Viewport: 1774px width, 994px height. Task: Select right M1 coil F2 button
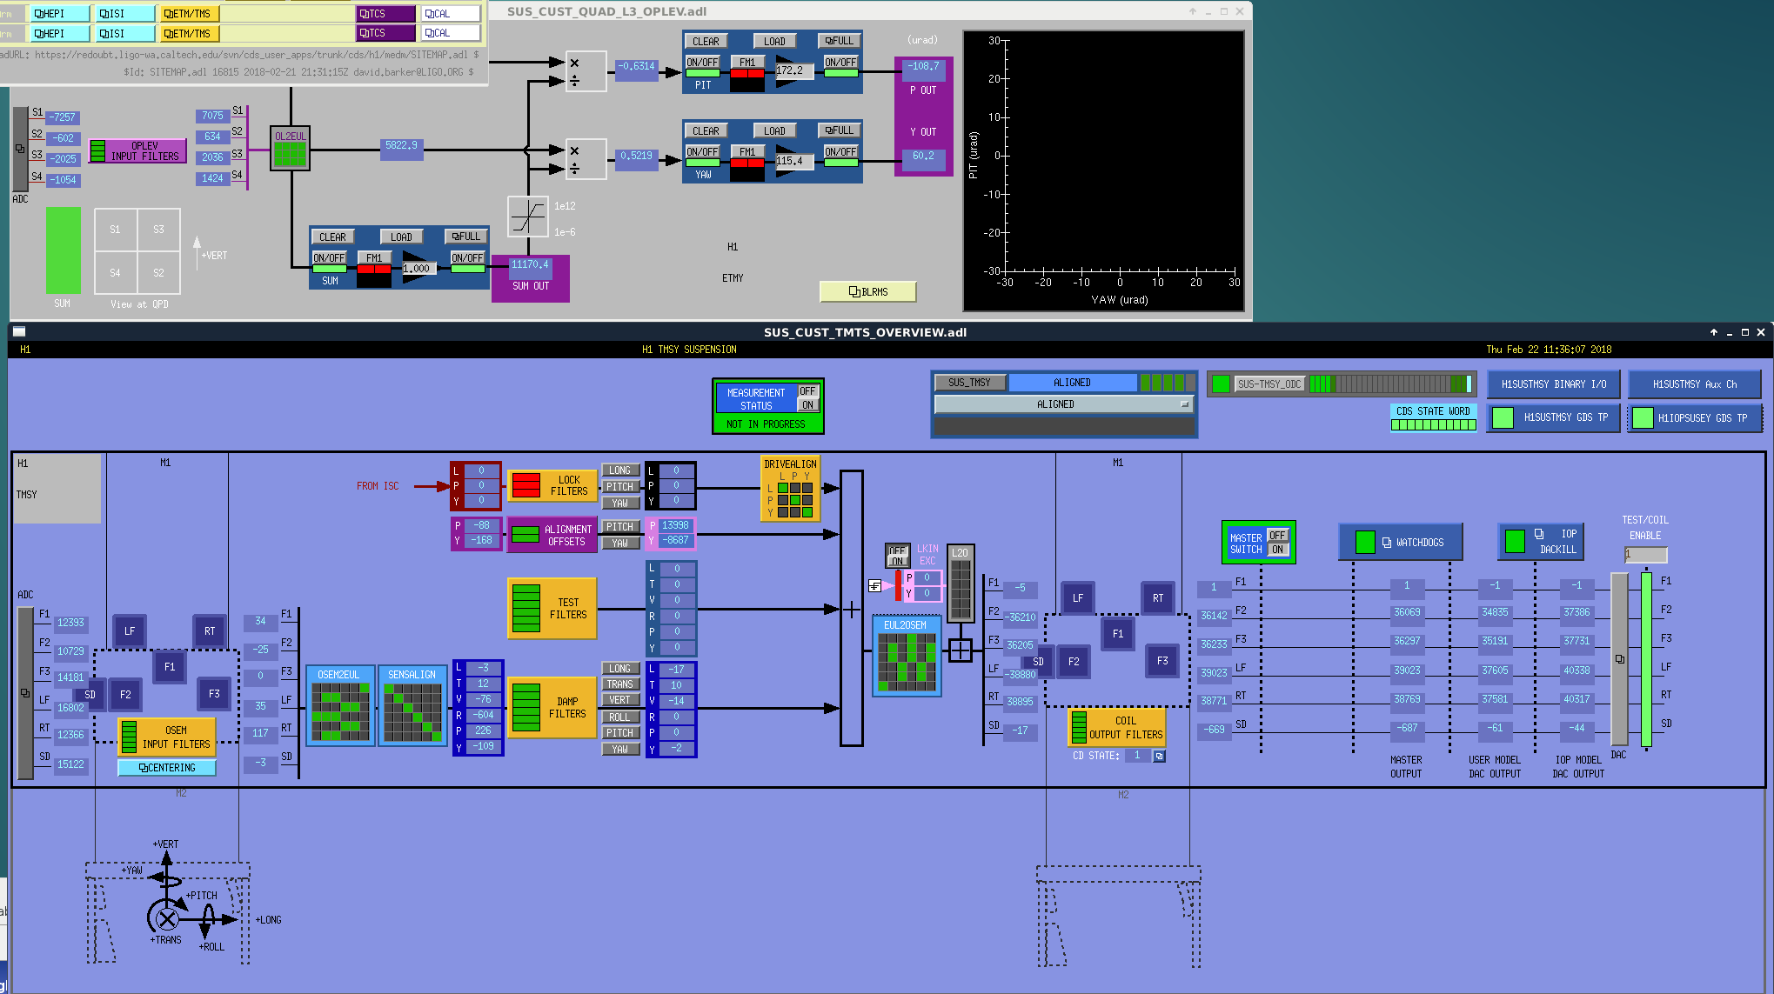[x=1074, y=662]
